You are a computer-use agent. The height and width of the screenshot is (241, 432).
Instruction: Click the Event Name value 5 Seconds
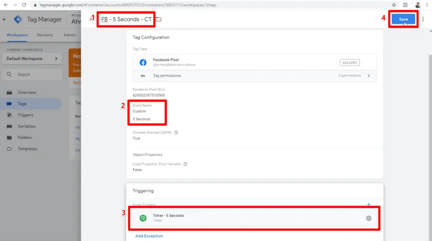pos(141,119)
